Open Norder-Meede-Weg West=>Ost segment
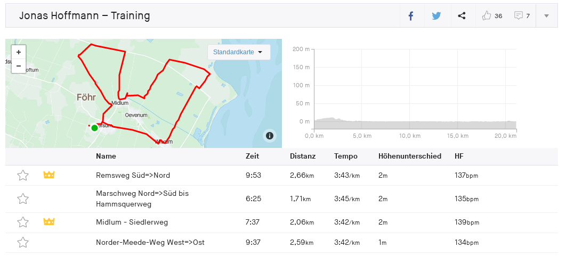 point(150,242)
